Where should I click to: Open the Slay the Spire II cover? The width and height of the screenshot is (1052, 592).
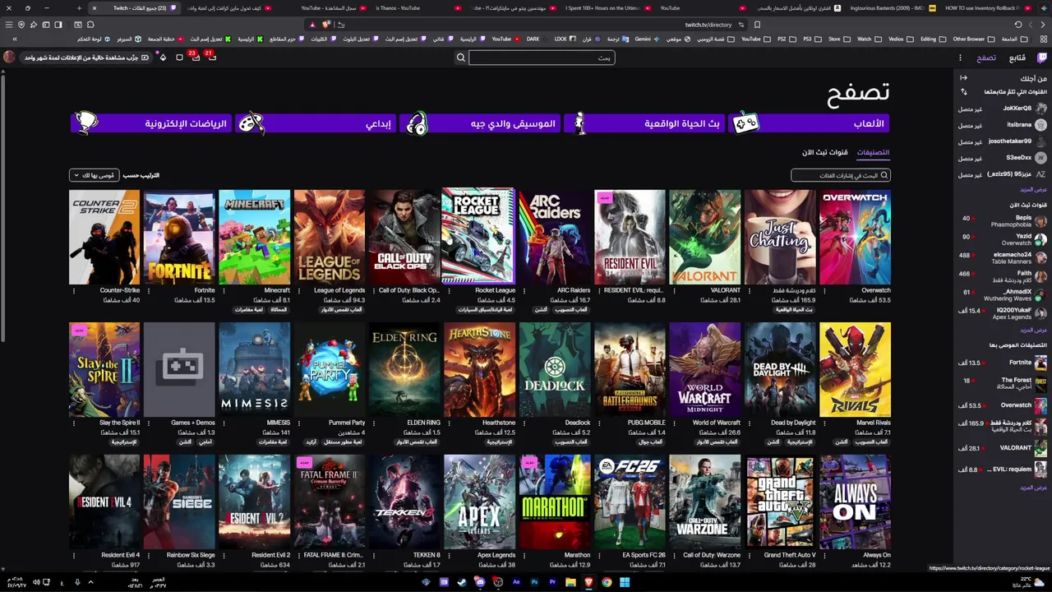[104, 369]
